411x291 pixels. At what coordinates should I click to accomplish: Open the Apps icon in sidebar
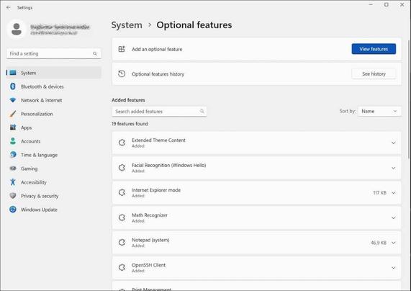(13, 127)
